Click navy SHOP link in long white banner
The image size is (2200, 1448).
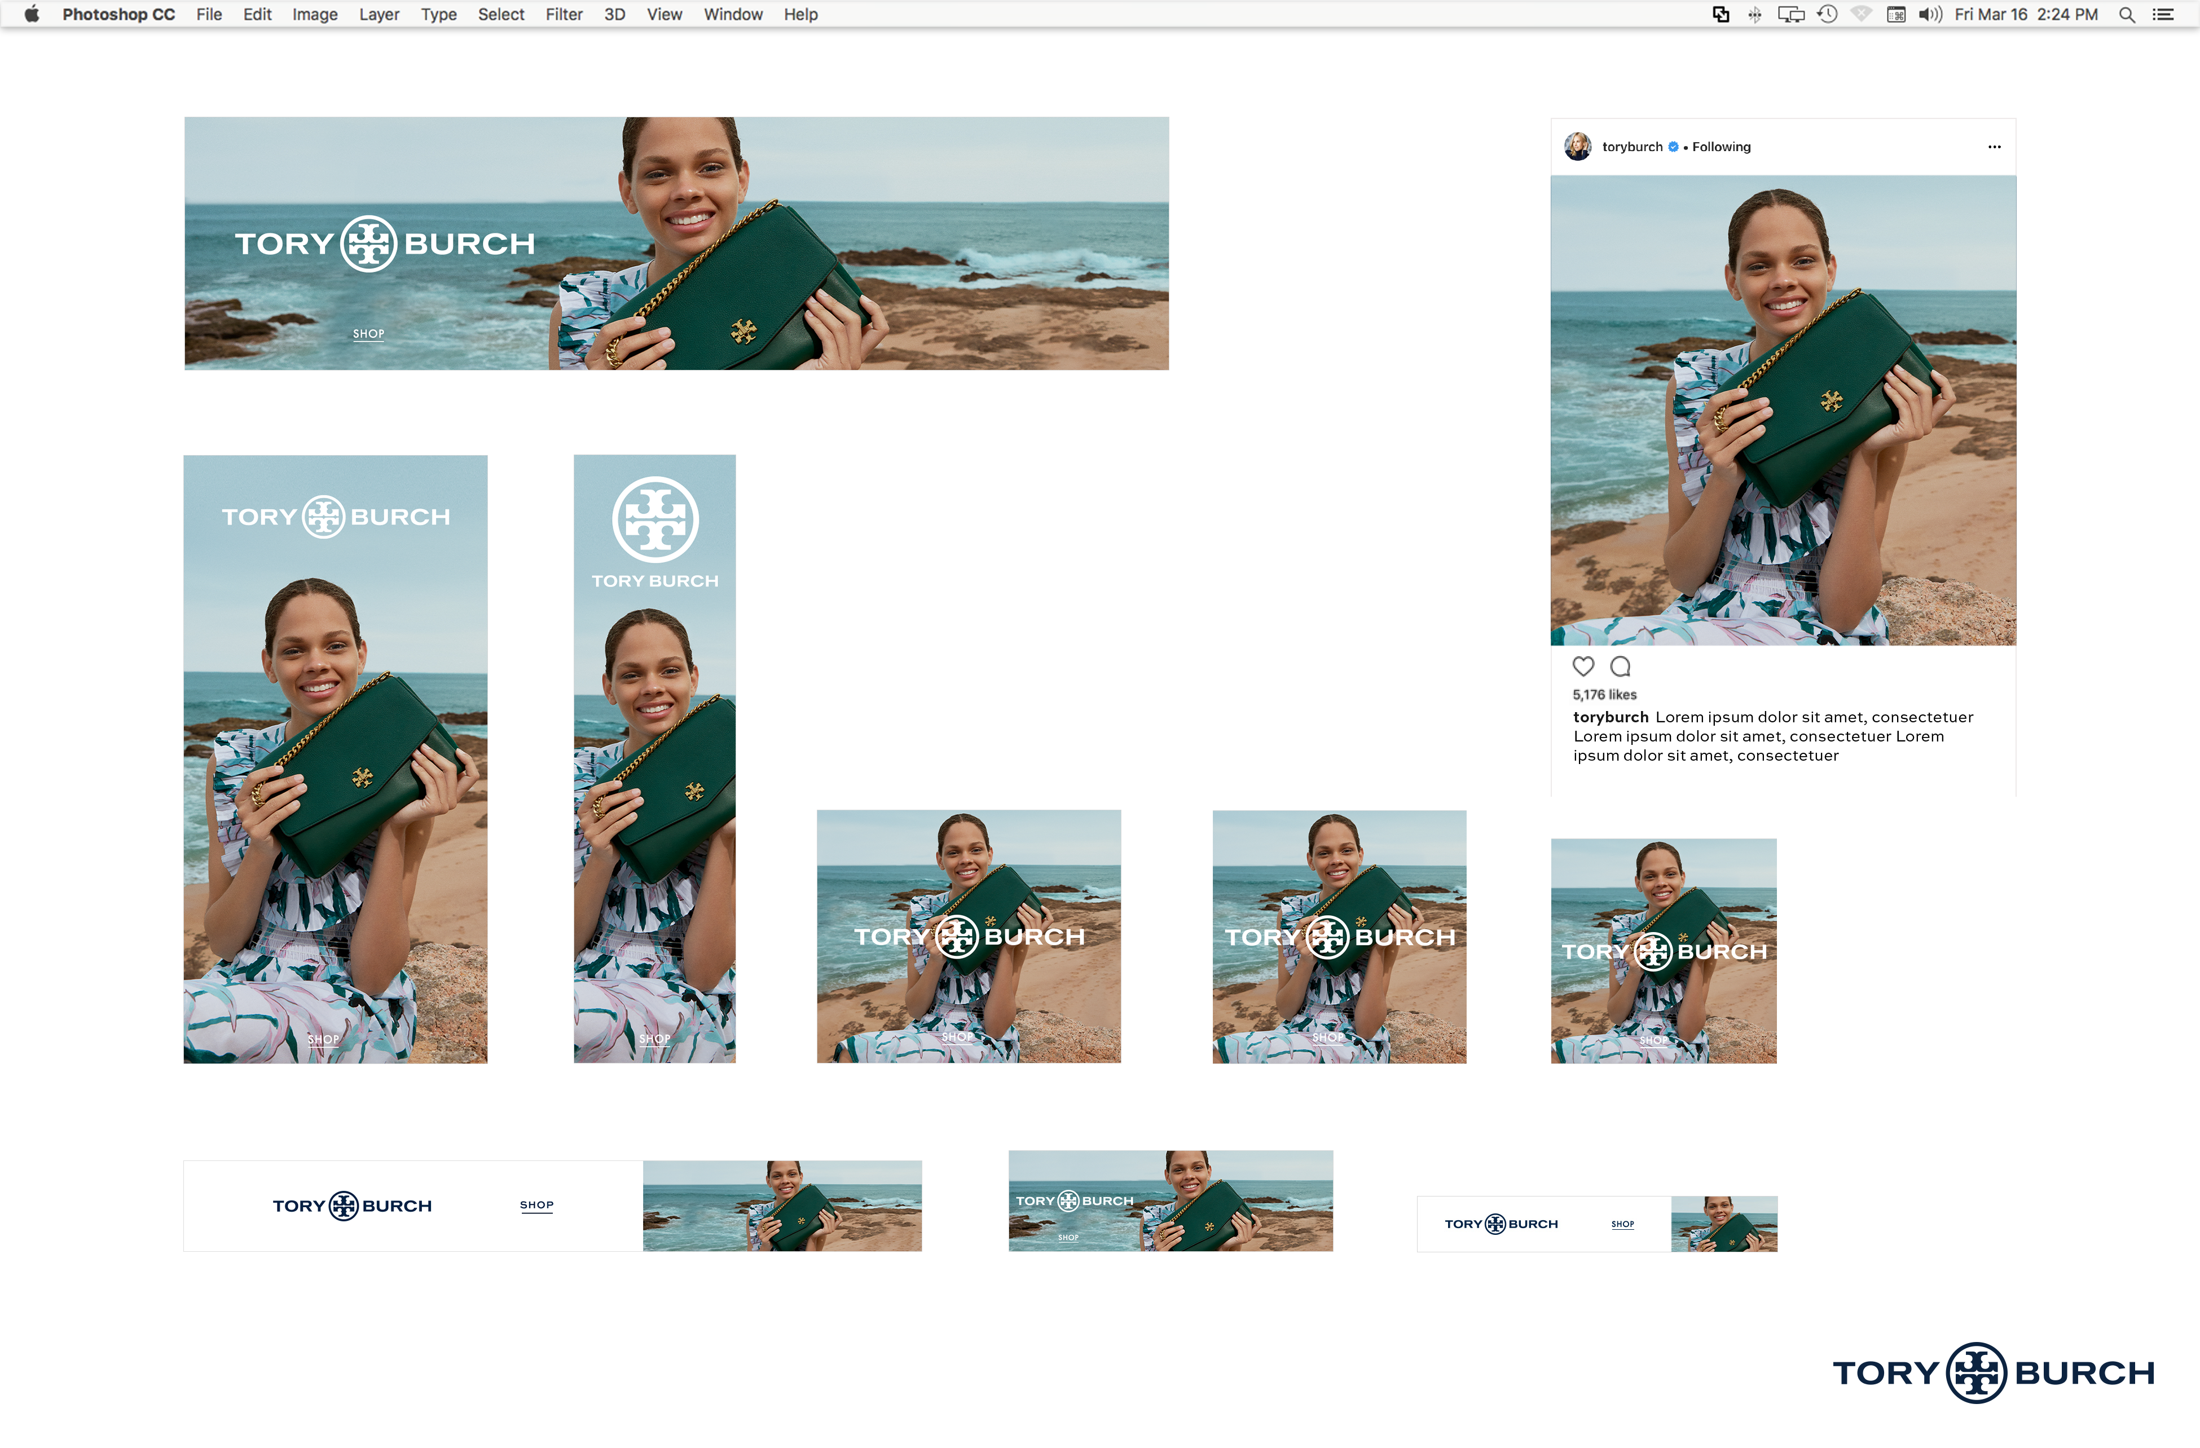536,1205
